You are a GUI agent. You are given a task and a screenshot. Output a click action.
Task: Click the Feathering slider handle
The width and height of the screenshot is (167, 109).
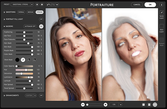[24, 32]
